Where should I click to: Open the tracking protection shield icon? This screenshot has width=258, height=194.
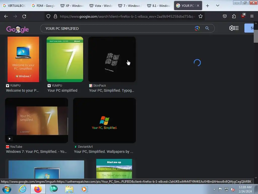pyautogui.click(x=48, y=16)
